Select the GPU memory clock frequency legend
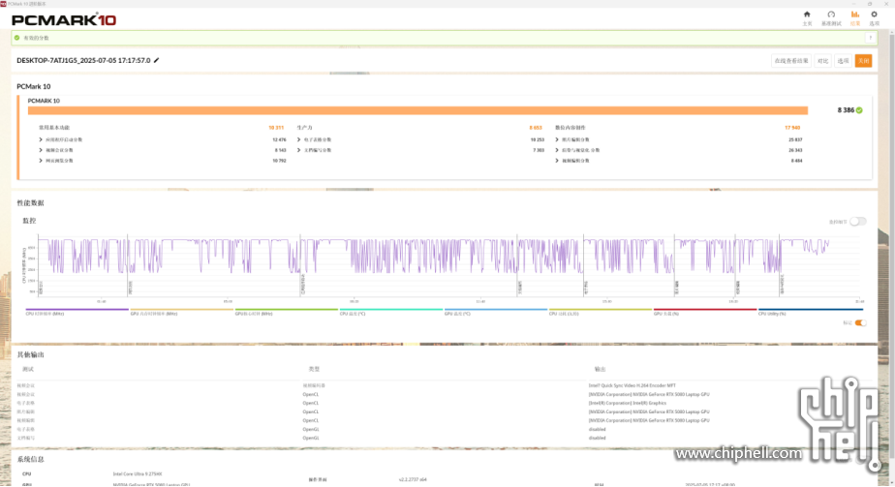Image resolution: width=895 pixels, height=487 pixels. click(181, 312)
